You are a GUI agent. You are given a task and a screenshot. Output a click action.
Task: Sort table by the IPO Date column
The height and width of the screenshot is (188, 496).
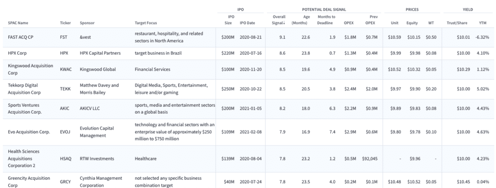[x=247, y=23]
